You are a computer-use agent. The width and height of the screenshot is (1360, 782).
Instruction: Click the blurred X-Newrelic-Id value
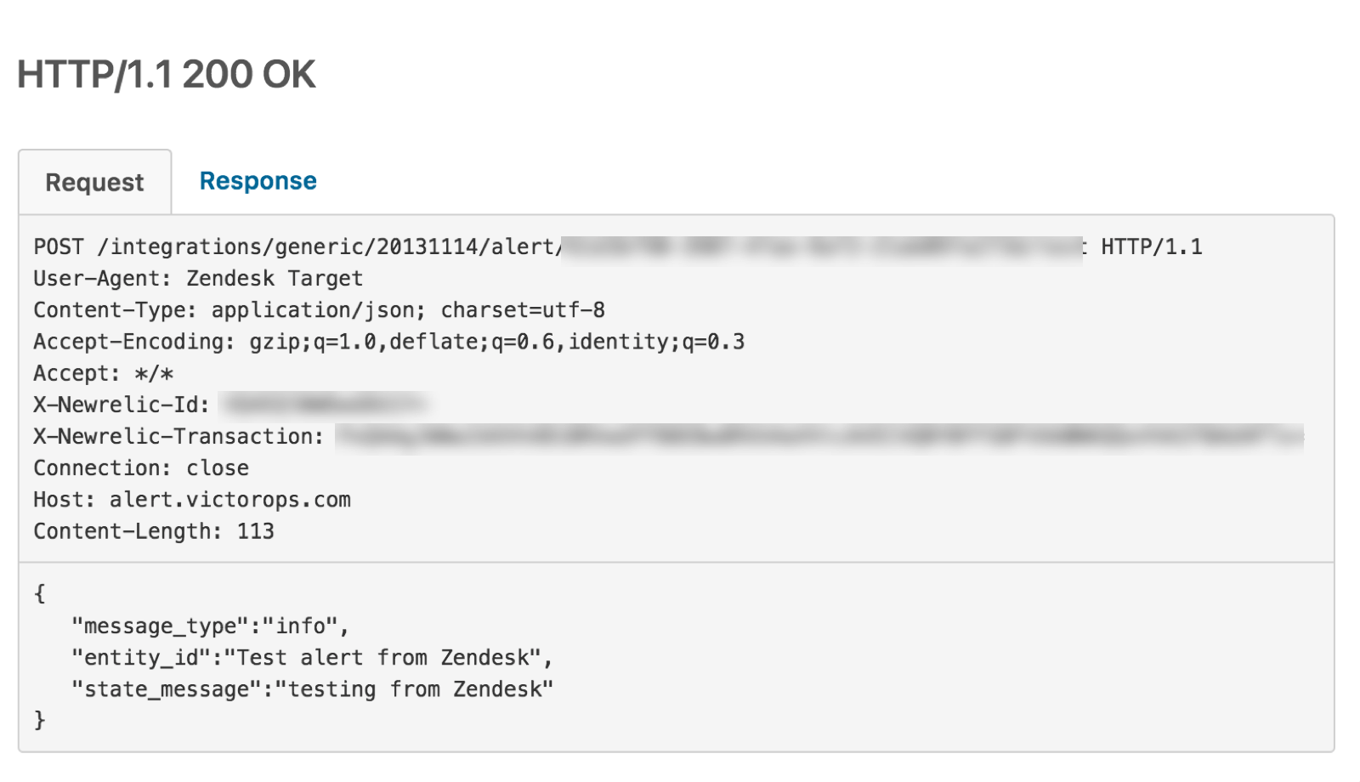pyautogui.click(x=323, y=405)
